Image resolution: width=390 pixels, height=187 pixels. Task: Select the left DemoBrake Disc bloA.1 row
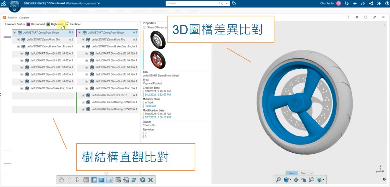point(44,88)
